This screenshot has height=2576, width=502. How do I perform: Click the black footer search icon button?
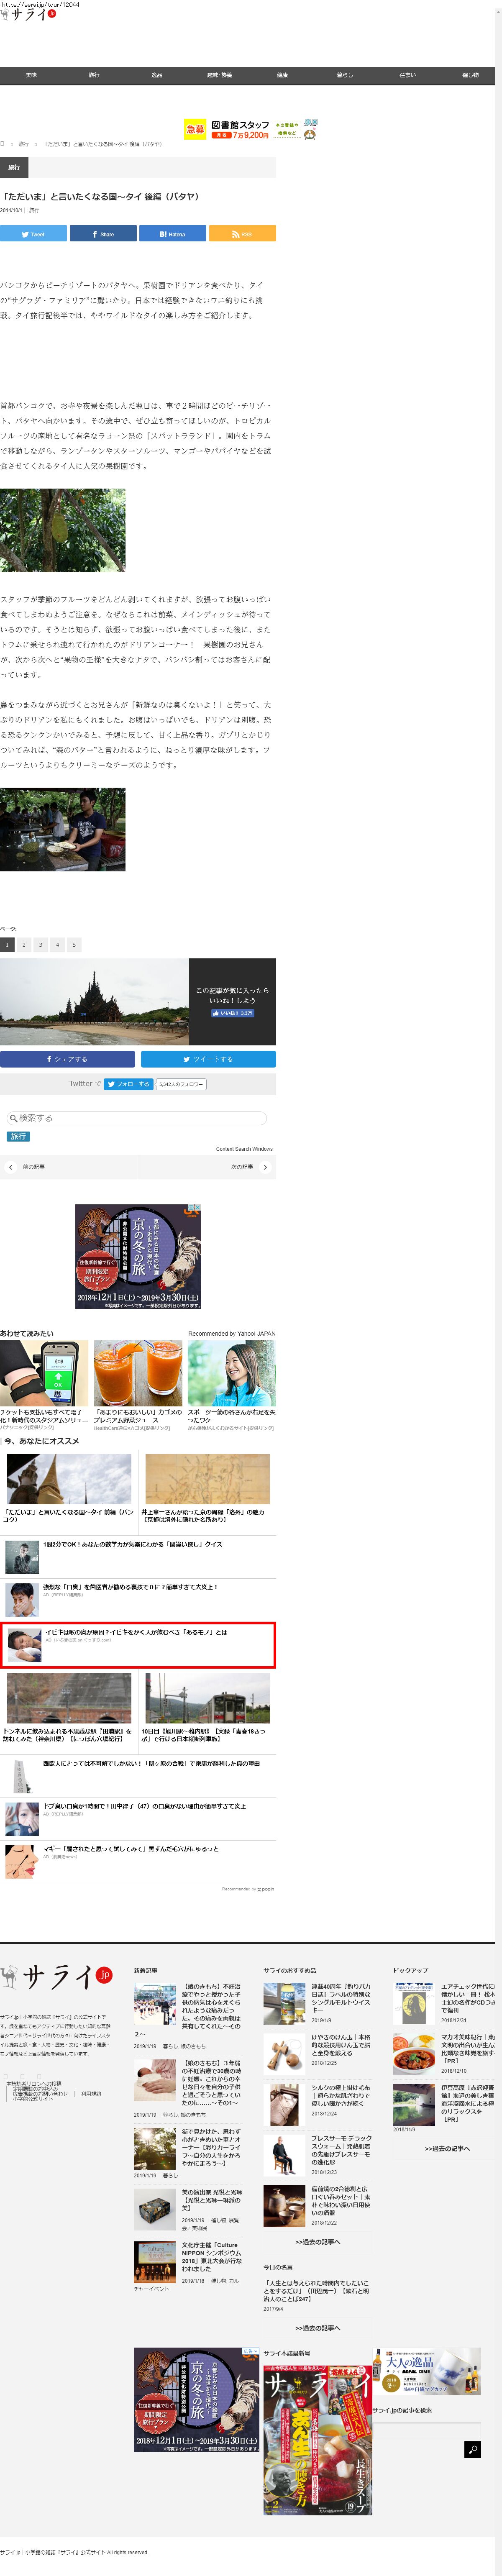tap(473, 2449)
